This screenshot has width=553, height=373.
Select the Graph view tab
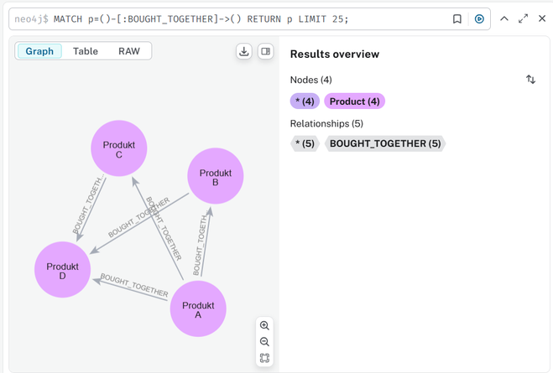click(x=39, y=51)
